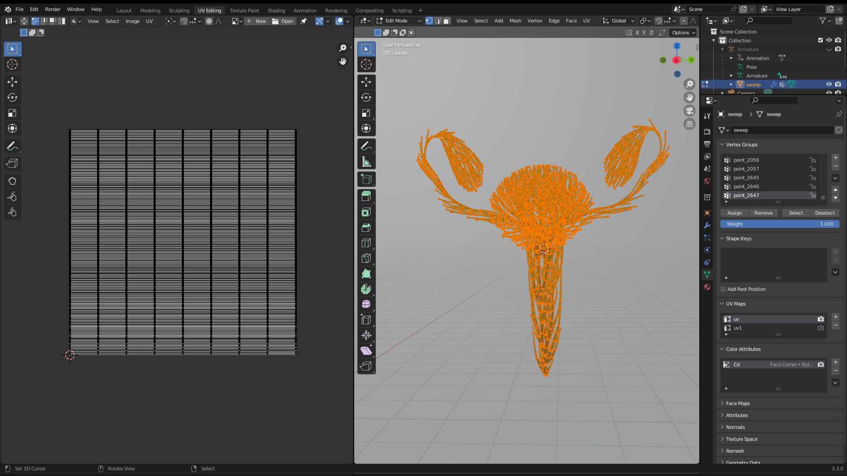The height and width of the screenshot is (476, 847).
Task: Open the UV menu in UV editor header
Action: pyautogui.click(x=150, y=21)
